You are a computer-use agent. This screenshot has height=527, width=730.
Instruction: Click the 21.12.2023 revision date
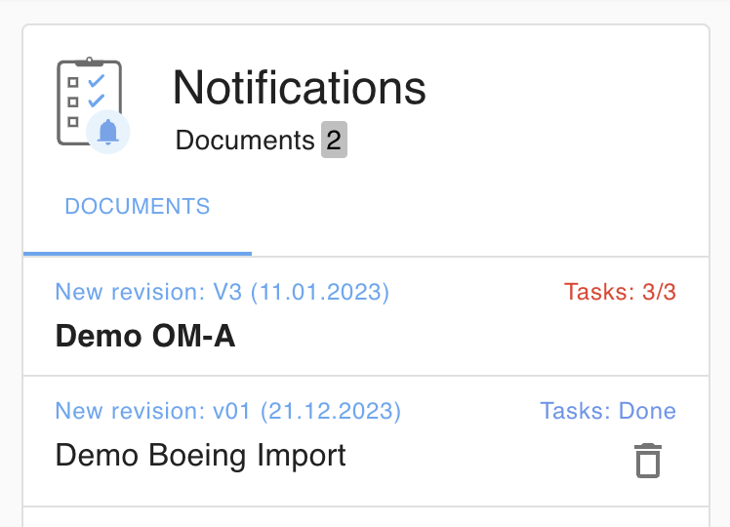click(x=331, y=411)
